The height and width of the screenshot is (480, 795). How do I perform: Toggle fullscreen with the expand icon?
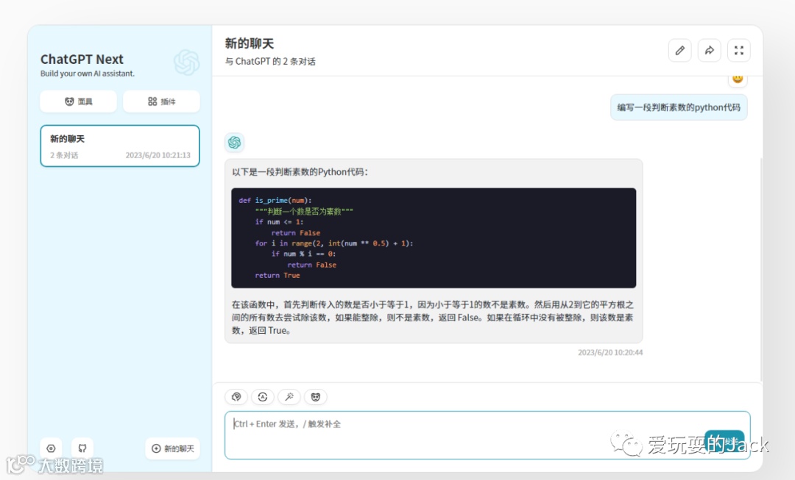coord(739,50)
